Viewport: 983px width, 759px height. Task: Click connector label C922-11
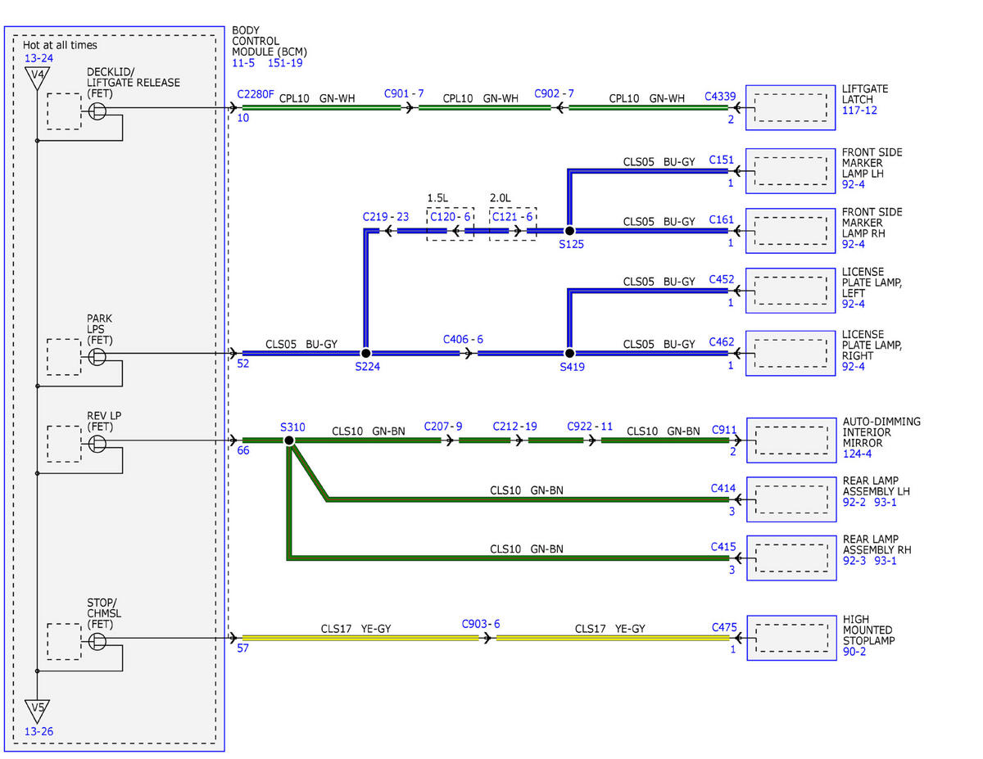[590, 426]
